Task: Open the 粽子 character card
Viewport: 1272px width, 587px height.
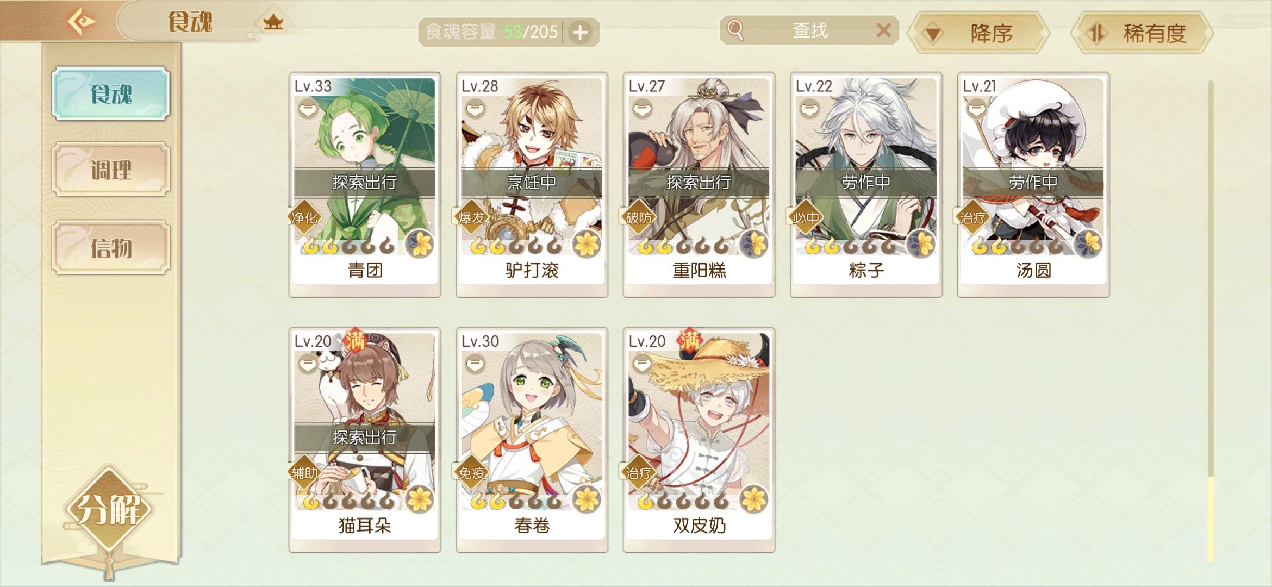Action: coord(866,184)
